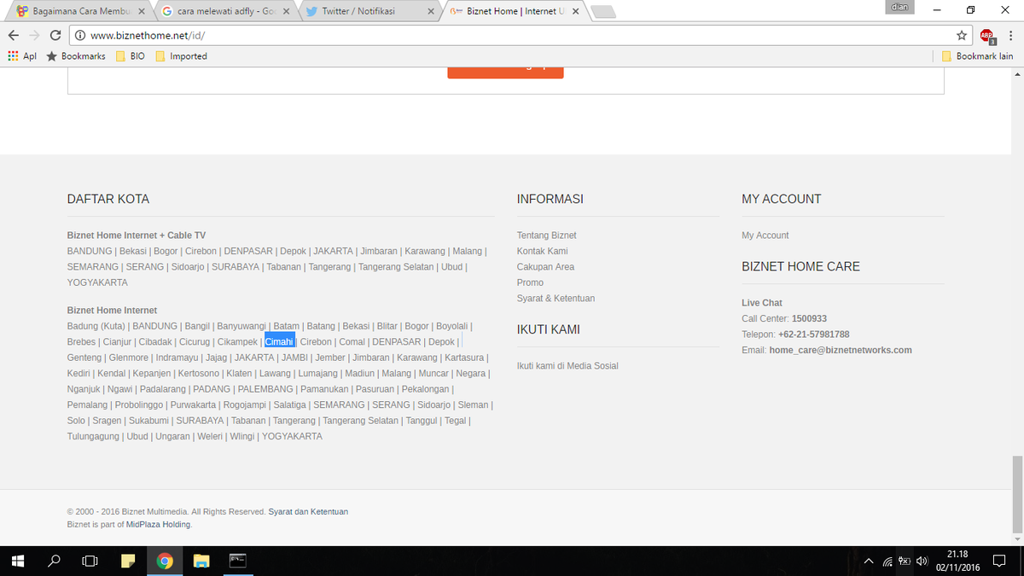1024x576 pixels.
Task: Start a Live Chat
Action: tap(762, 303)
